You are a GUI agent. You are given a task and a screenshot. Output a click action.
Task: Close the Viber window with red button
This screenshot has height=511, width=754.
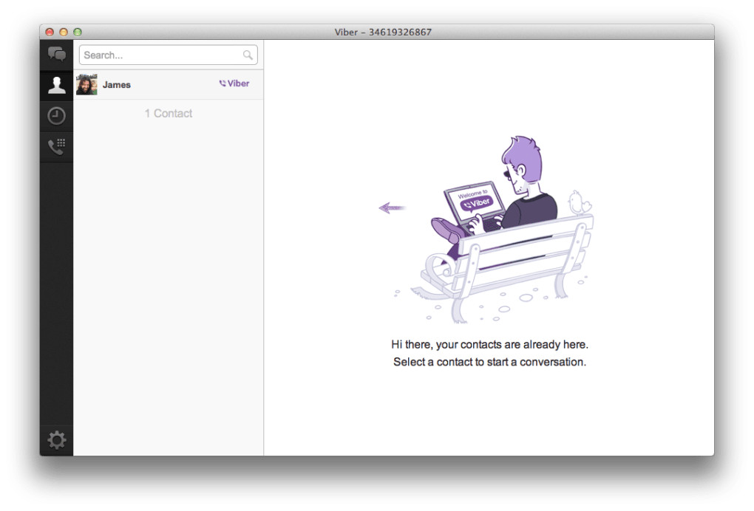click(x=50, y=32)
